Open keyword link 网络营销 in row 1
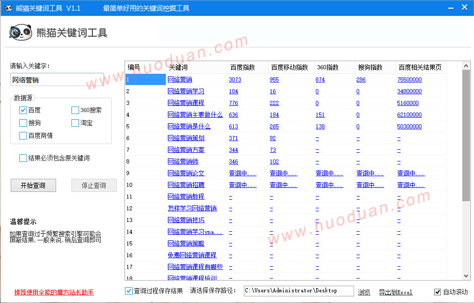The image size is (474, 303). 180,79
